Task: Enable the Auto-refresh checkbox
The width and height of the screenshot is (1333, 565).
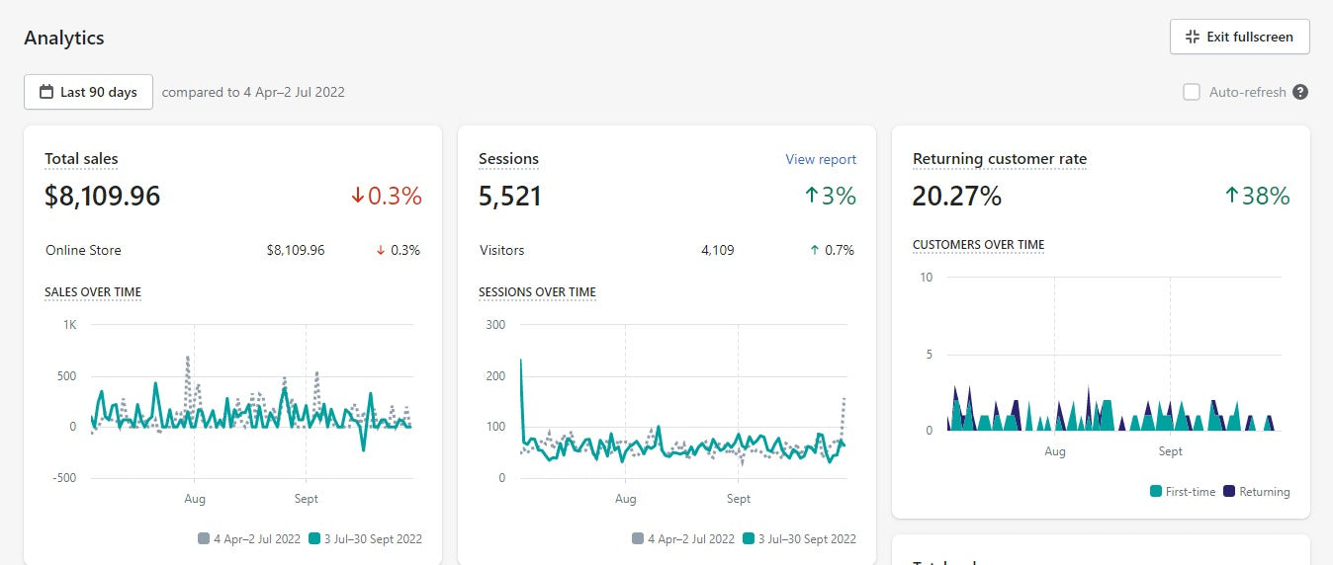Action: (x=1192, y=92)
